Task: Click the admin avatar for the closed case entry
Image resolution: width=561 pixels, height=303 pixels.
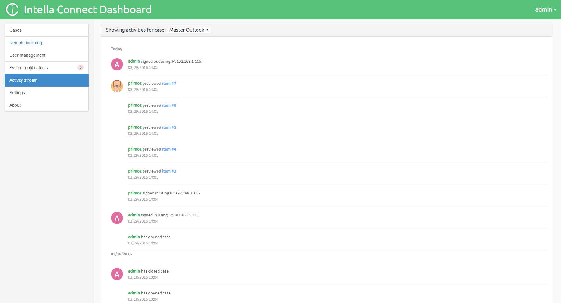Action: [x=117, y=274]
